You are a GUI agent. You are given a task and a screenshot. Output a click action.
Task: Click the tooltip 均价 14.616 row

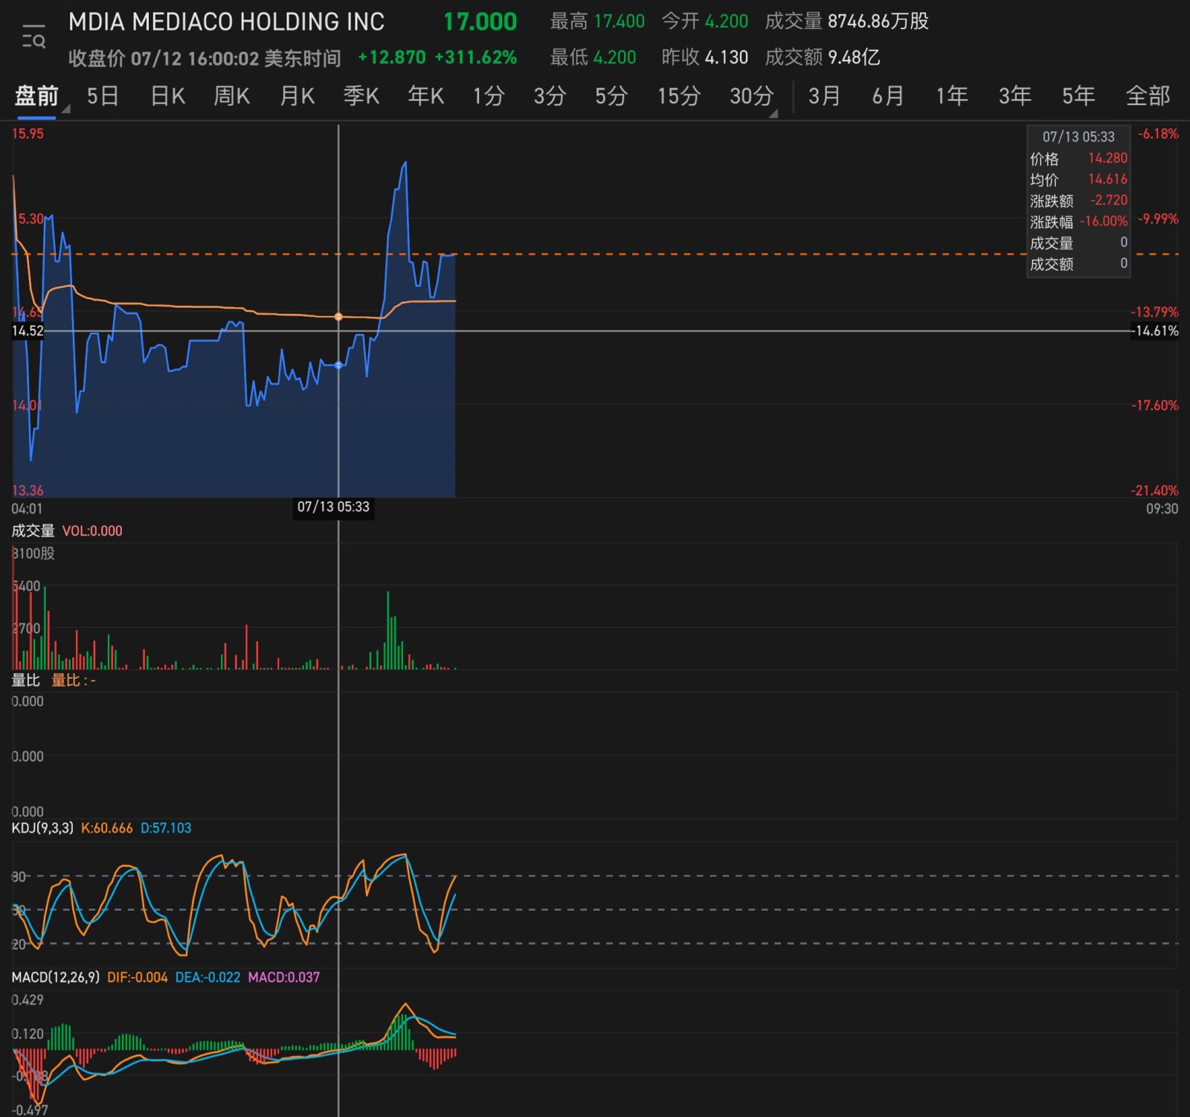(1078, 179)
